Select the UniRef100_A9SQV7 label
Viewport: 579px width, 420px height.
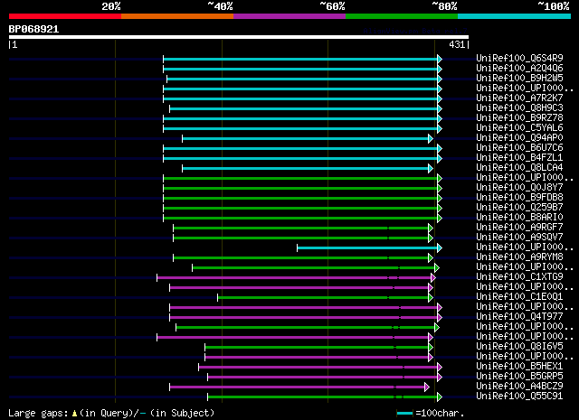[x=519, y=238]
